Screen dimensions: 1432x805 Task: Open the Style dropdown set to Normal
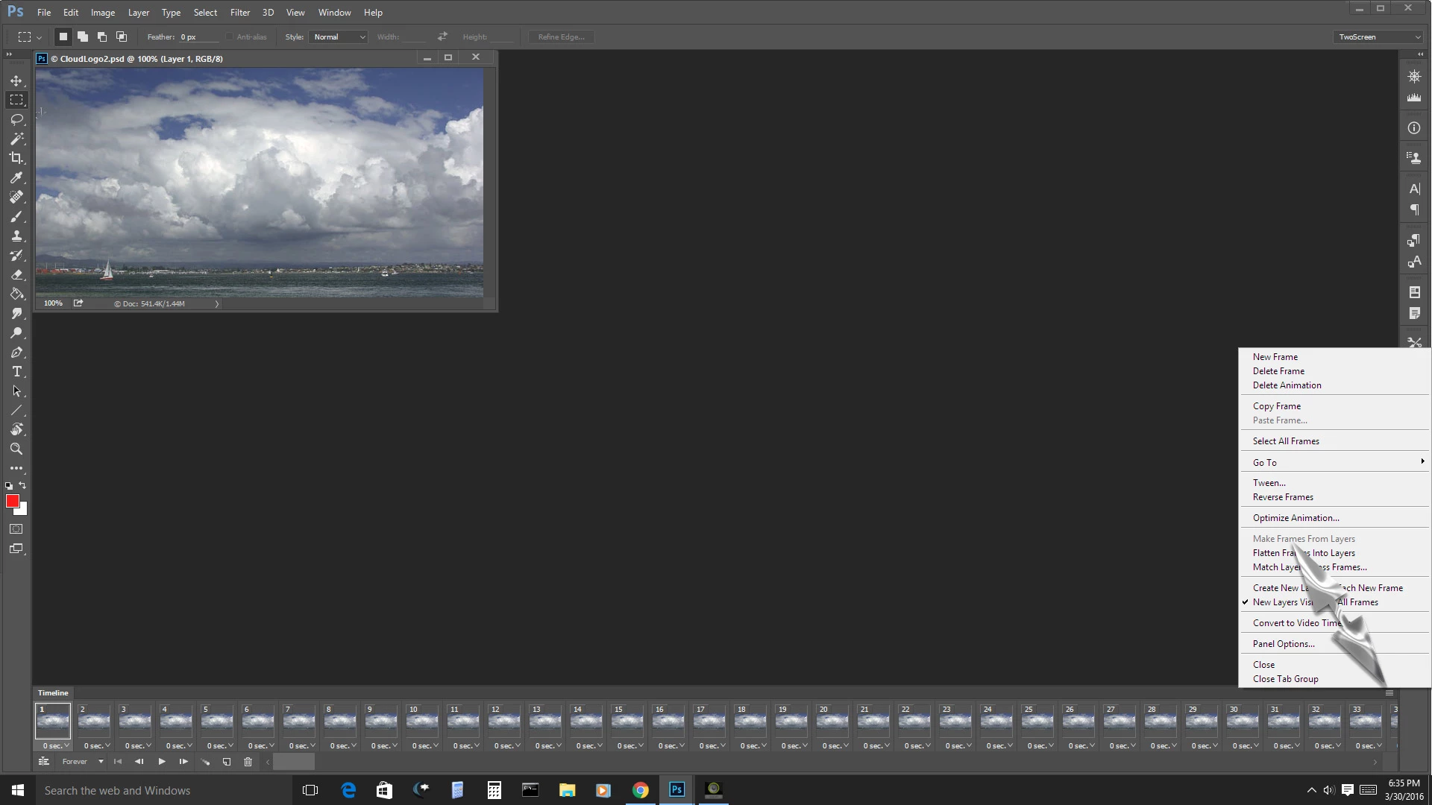(x=339, y=37)
